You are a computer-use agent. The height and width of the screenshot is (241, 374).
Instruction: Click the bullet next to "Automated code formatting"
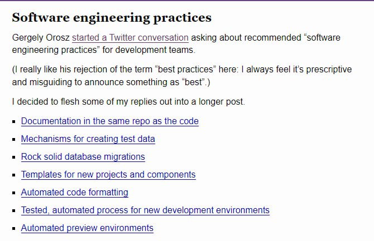(x=14, y=193)
